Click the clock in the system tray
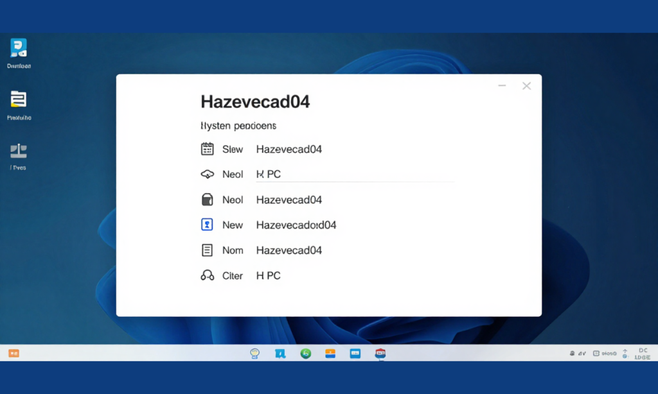Image resolution: width=658 pixels, height=394 pixels. (x=643, y=354)
